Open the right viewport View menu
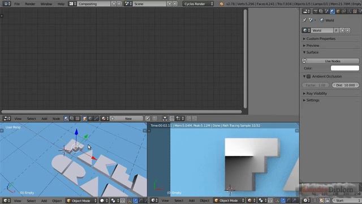This screenshot has width=362, height=204. pos(165,201)
